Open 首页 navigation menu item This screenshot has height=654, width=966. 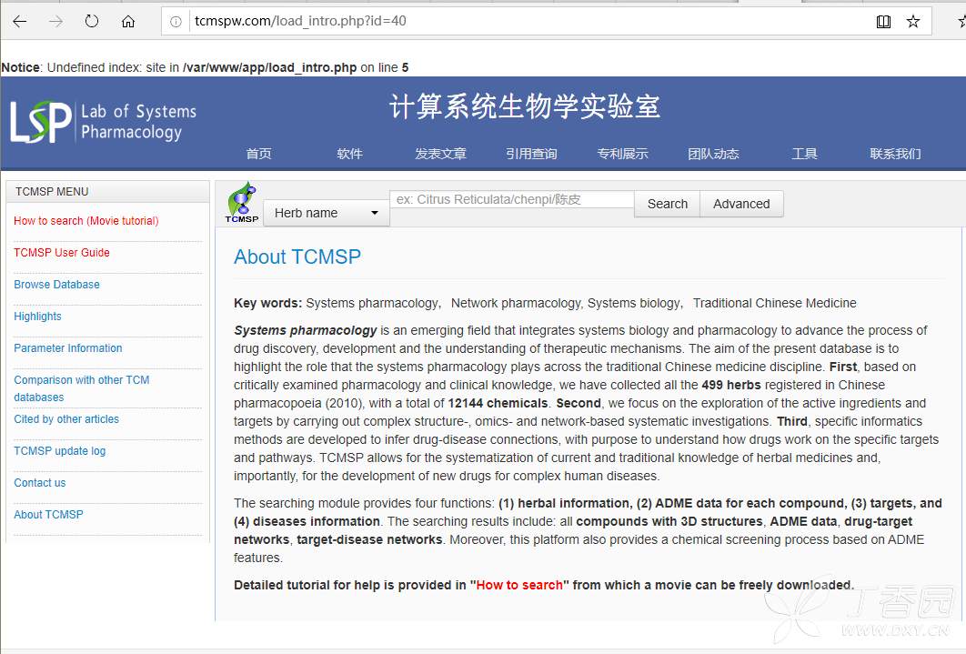click(258, 154)
